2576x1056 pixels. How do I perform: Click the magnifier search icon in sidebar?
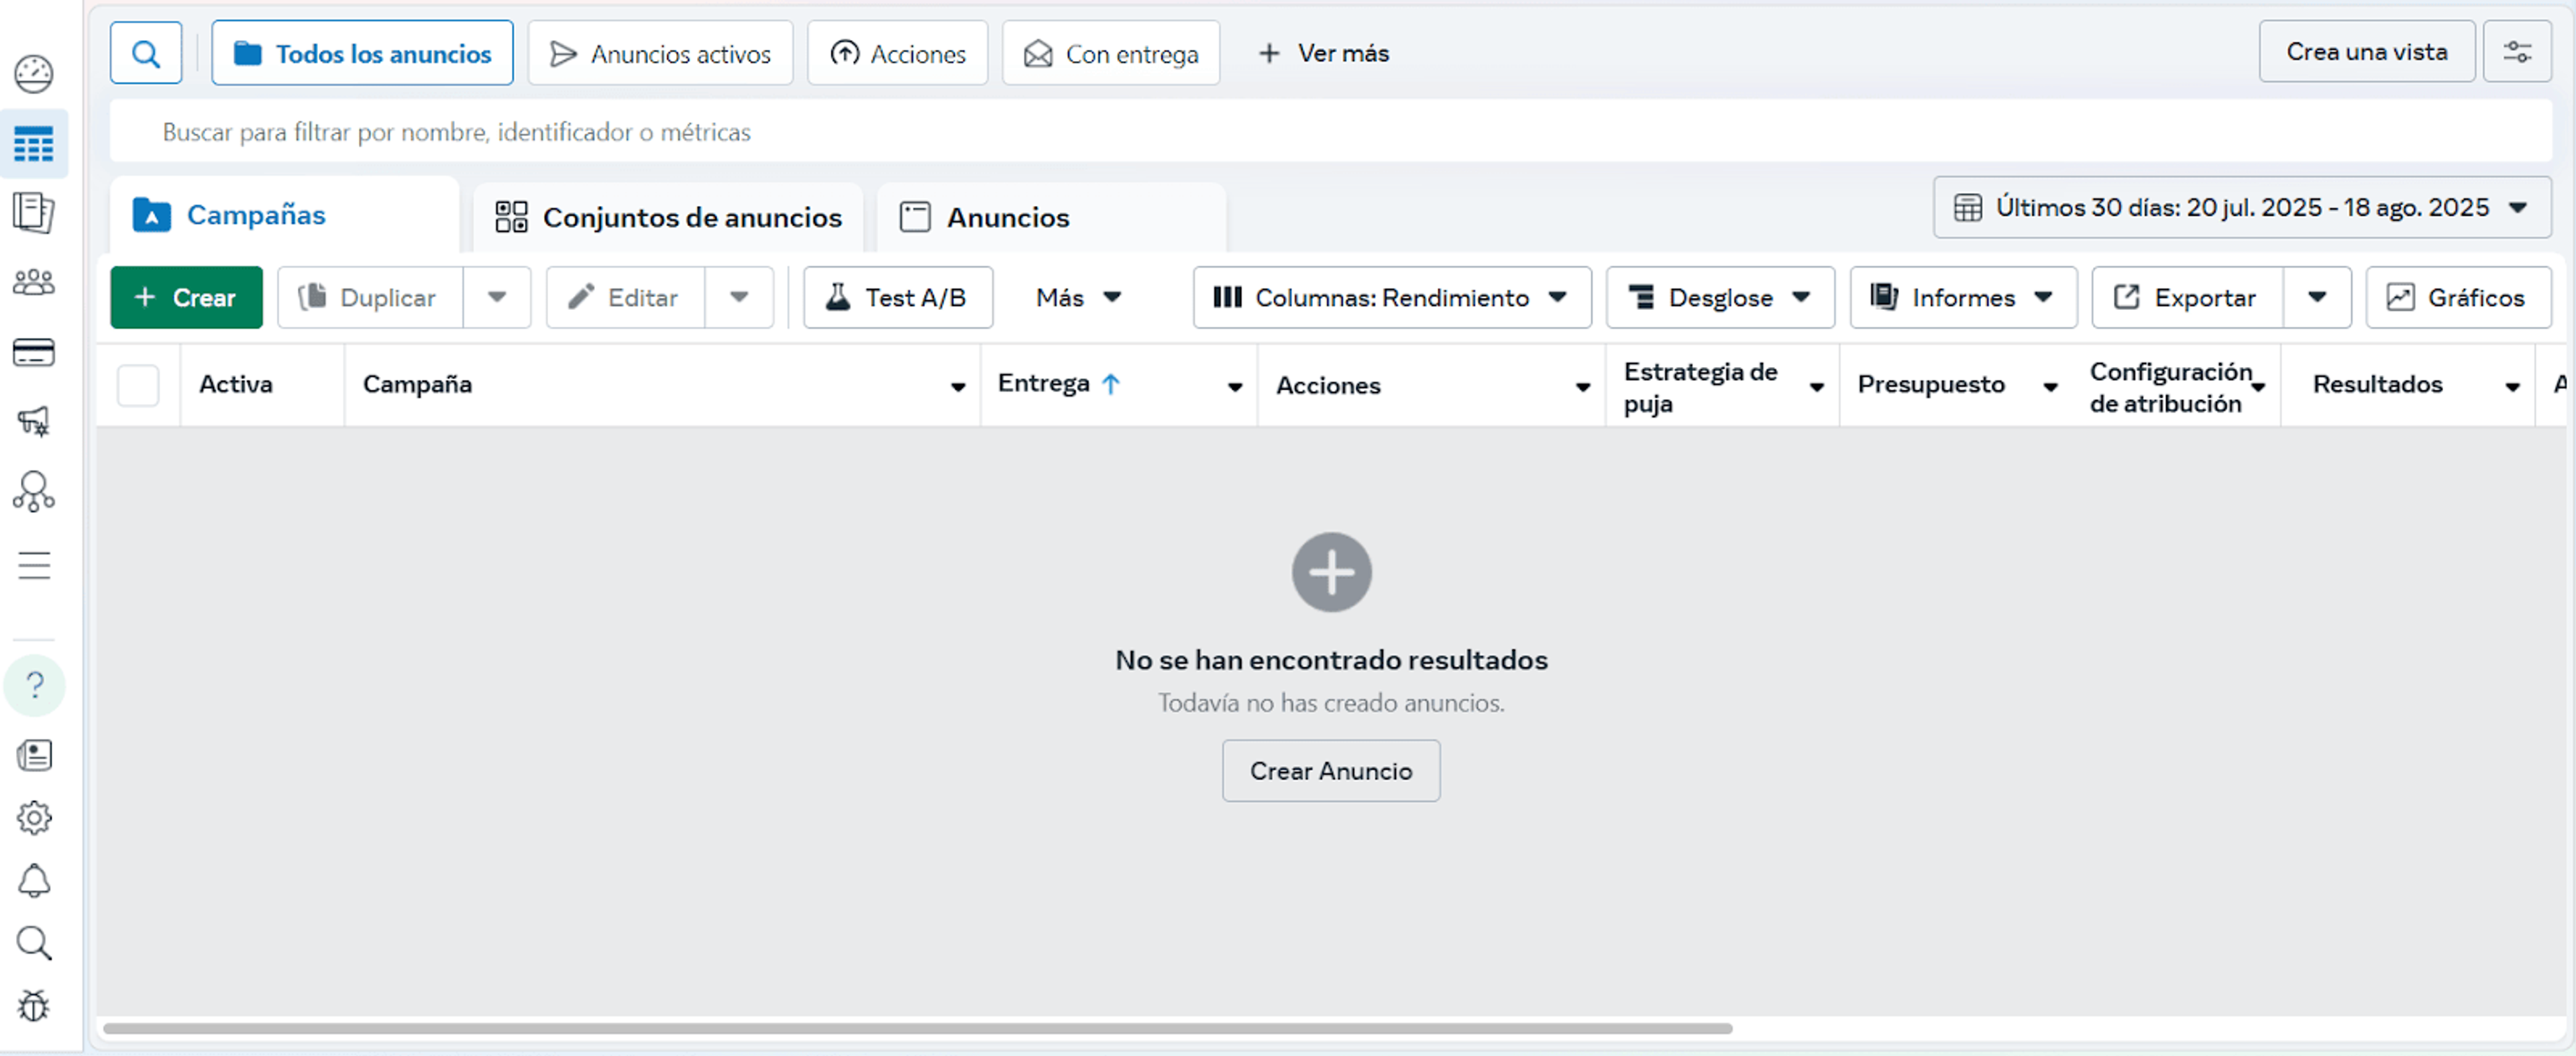[x=34, y=943]
